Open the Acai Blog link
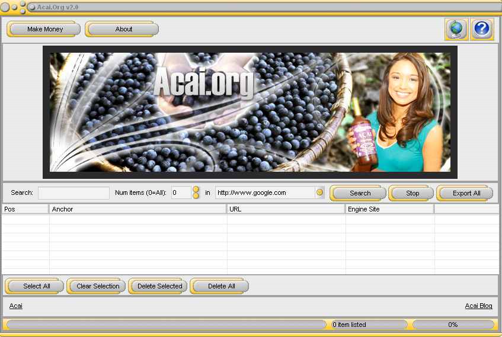The image size is (502, 337). point(478,306)
